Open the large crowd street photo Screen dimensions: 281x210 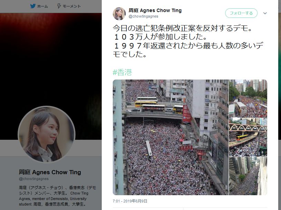pos(171,137)
